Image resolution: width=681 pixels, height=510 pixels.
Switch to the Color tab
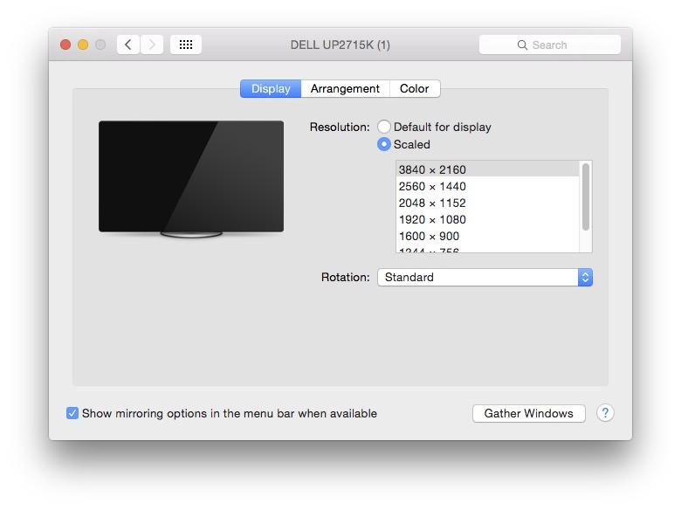coord(415,88)
